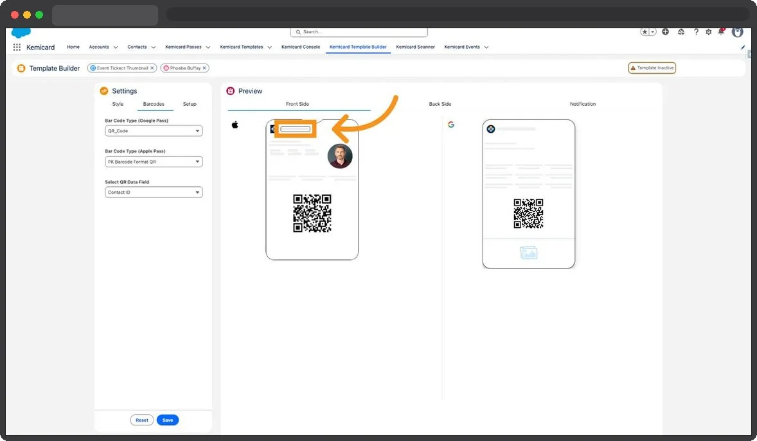Viewport: 757px width, 441px height.
Task: Open the Trailhead guidance icon
Action: click(x=681, y=32)
